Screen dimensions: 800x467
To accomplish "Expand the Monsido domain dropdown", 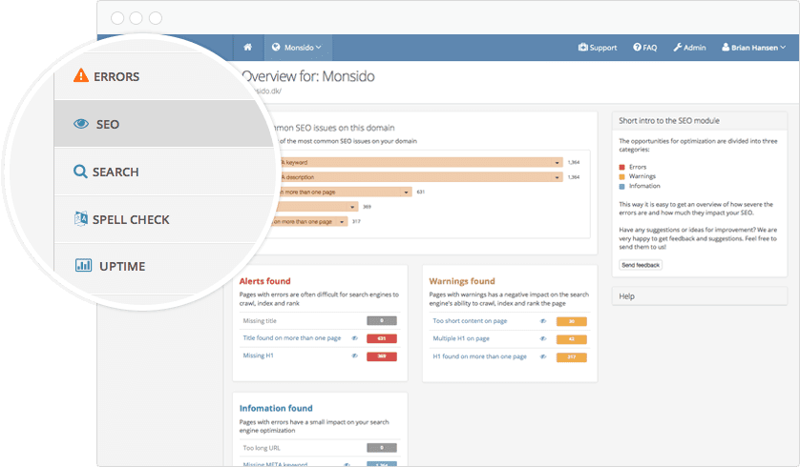I will click(x=298, y=48).
